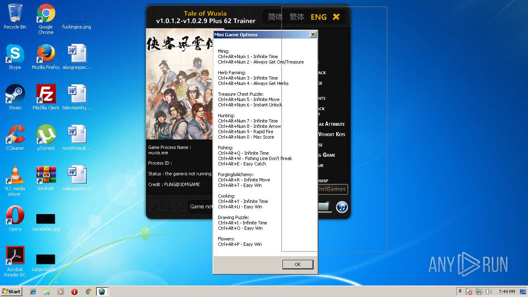The width and height of the screenshot is (528, 297).
Task: Click 'Ctrl+Alt+Num 0 - Max Score' line
Action: click(246, 137)
